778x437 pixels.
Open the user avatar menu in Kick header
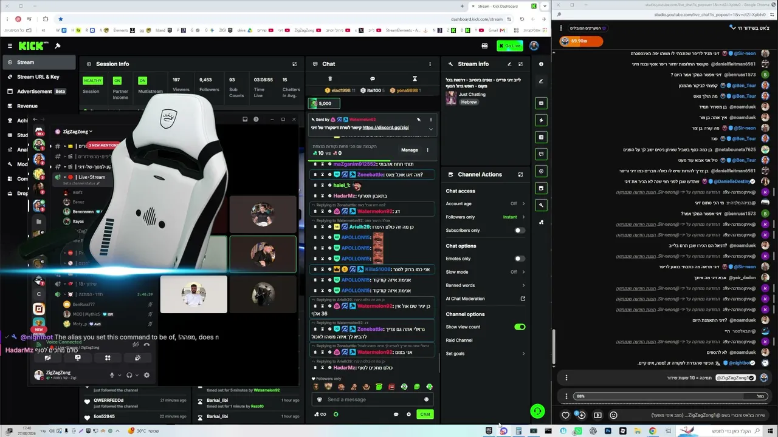point(534,46)
